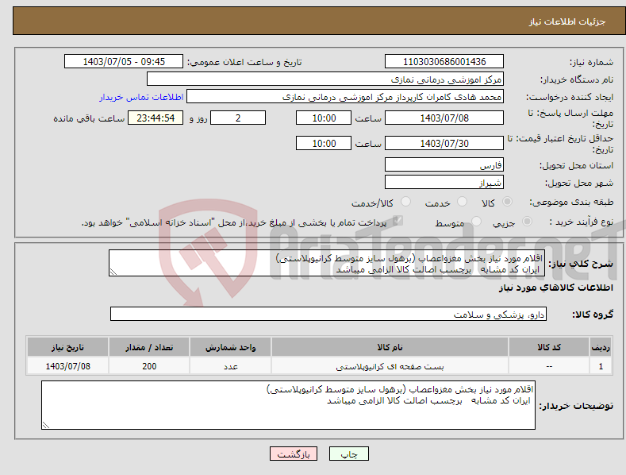Image resolution: width=626 pixels, height=475 pixels.
Task: Click the گروه کالا field
Action: [328, 314]
